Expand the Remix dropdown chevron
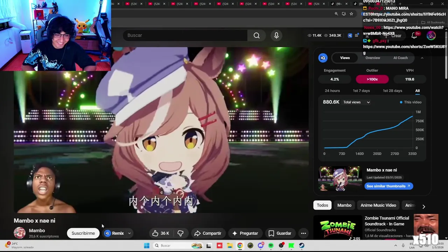Screen dimensions: 448x252 click(129, 233)
